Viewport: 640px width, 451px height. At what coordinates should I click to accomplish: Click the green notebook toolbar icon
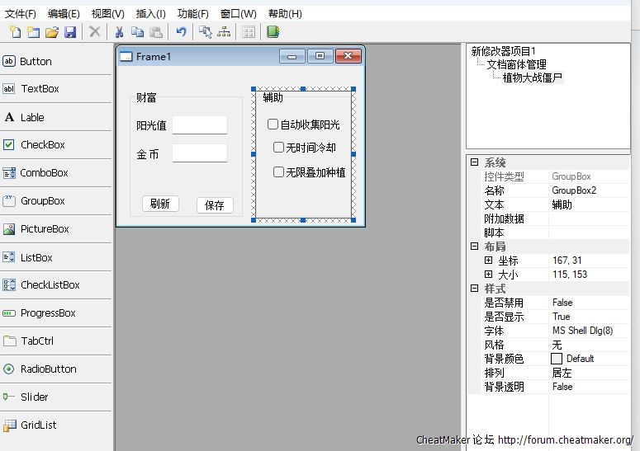[273, 32]
